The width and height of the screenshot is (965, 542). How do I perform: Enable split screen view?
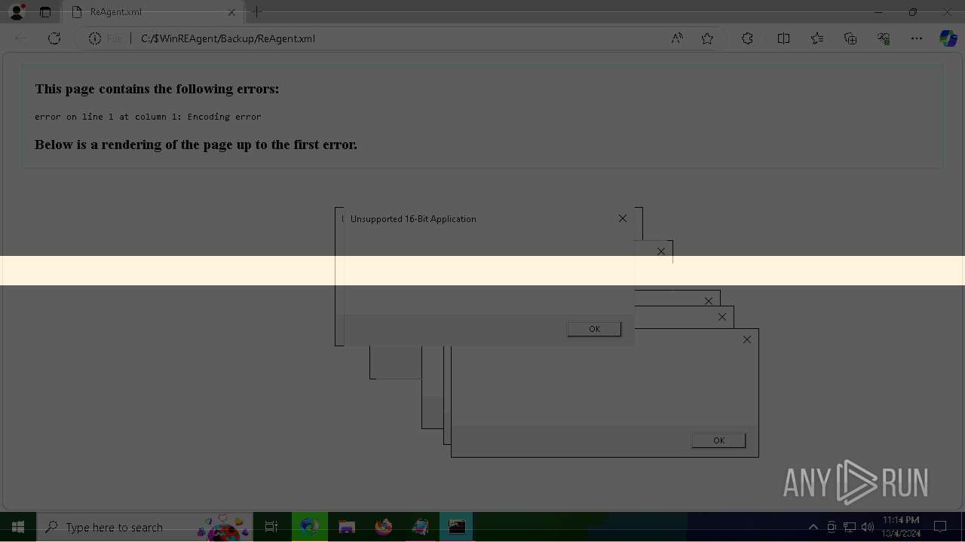pos(783,38)
